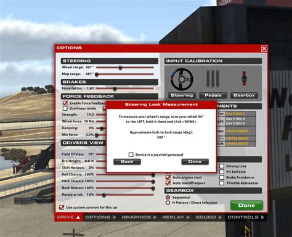The image size is (292, 237).
Task: Click the pedals calibration icon
Action: tap(213, 79)
